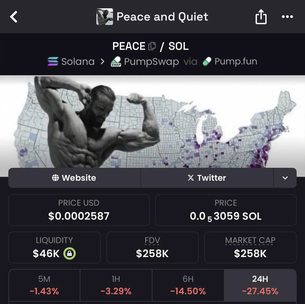Tap the share icon in the header
The height and width of the screenshot is (304, 305).
[261, 17]
